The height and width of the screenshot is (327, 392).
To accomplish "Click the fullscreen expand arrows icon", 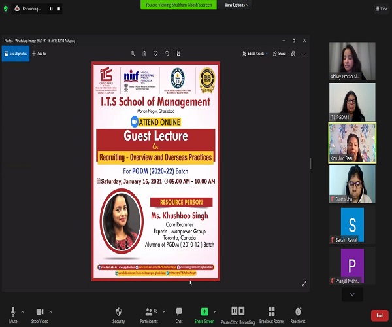I will click(x=304, y=283).
